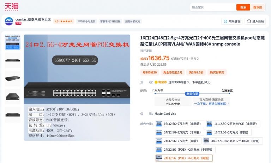Image resolution: width=271 pixels, height=163 pixels.
Task: Click the 购买得积分 tag
Action: coord(217,72)
